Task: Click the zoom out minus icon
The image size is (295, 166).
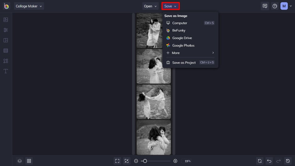Action: [x=136, y=161]
